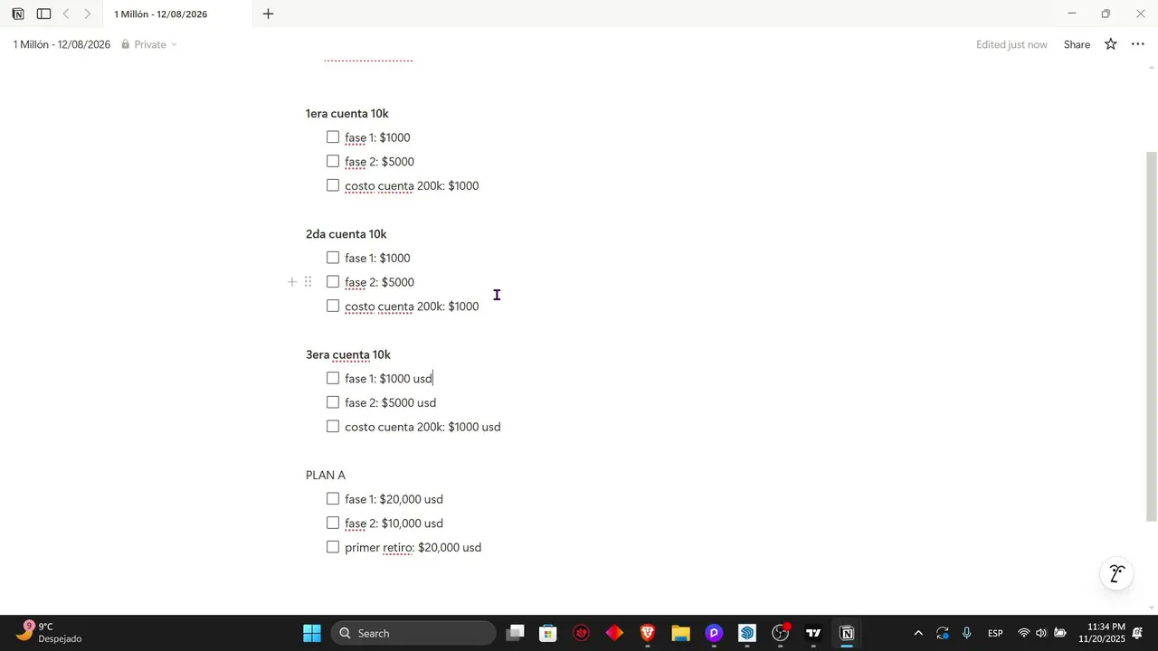Viewport: 1158px width, 651px height.
Task: Check 3era cuenta fase 1: $1000 usd box
Action: 333,378
